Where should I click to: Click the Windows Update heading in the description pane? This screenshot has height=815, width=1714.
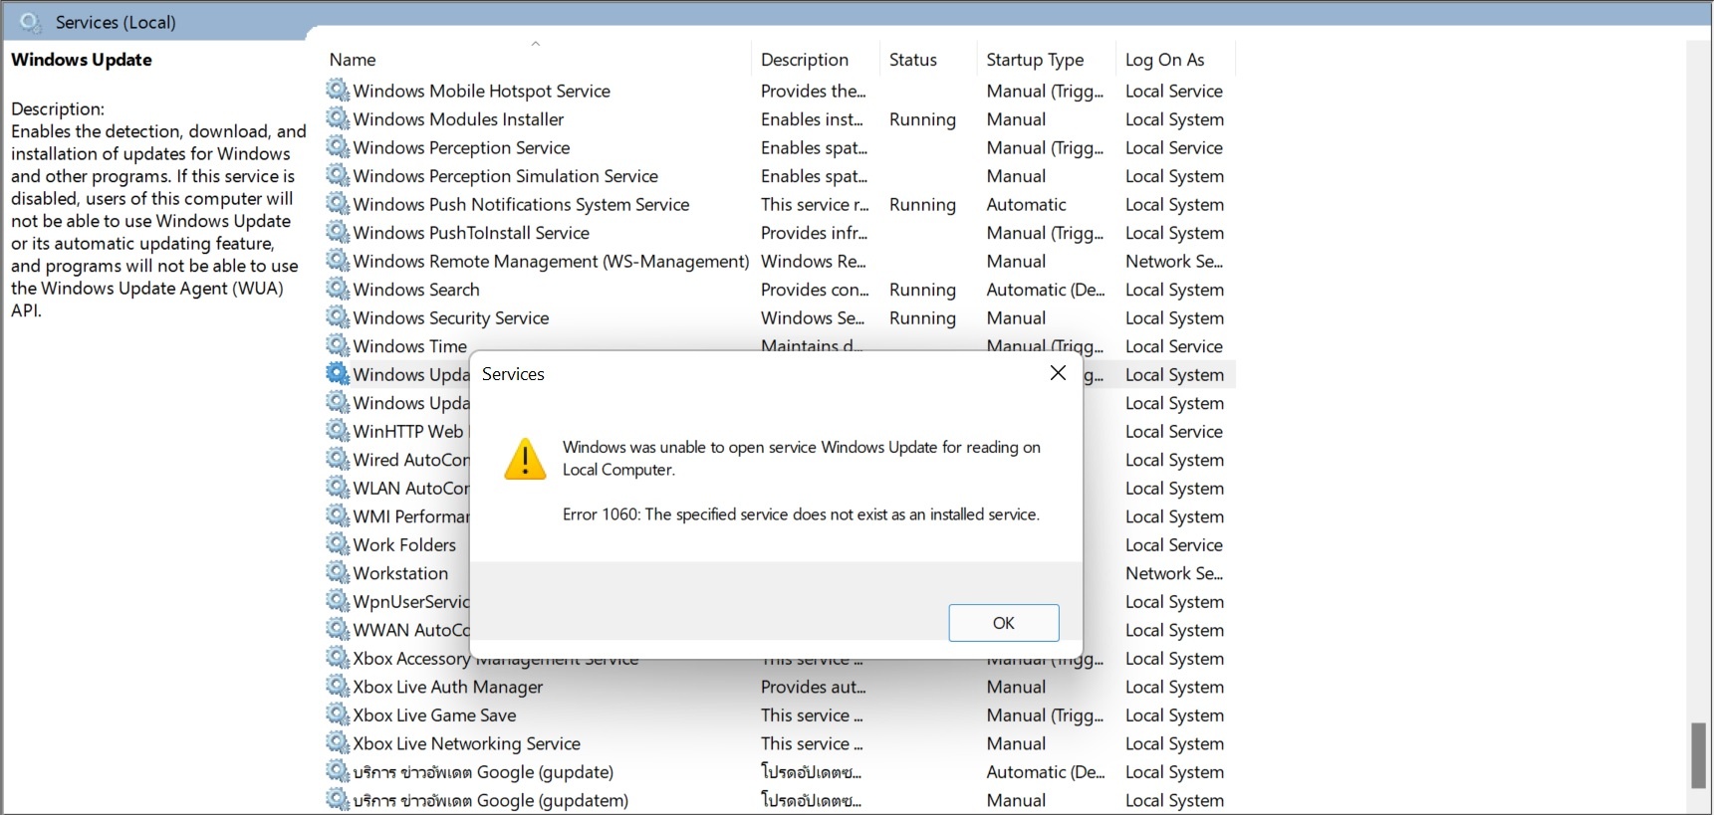82,60
